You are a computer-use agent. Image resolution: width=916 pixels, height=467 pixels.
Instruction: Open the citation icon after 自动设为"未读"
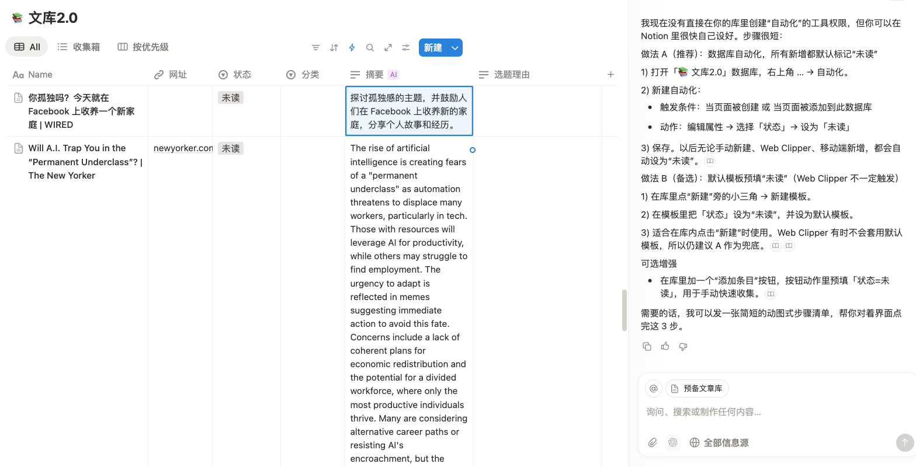pos(710,161)
